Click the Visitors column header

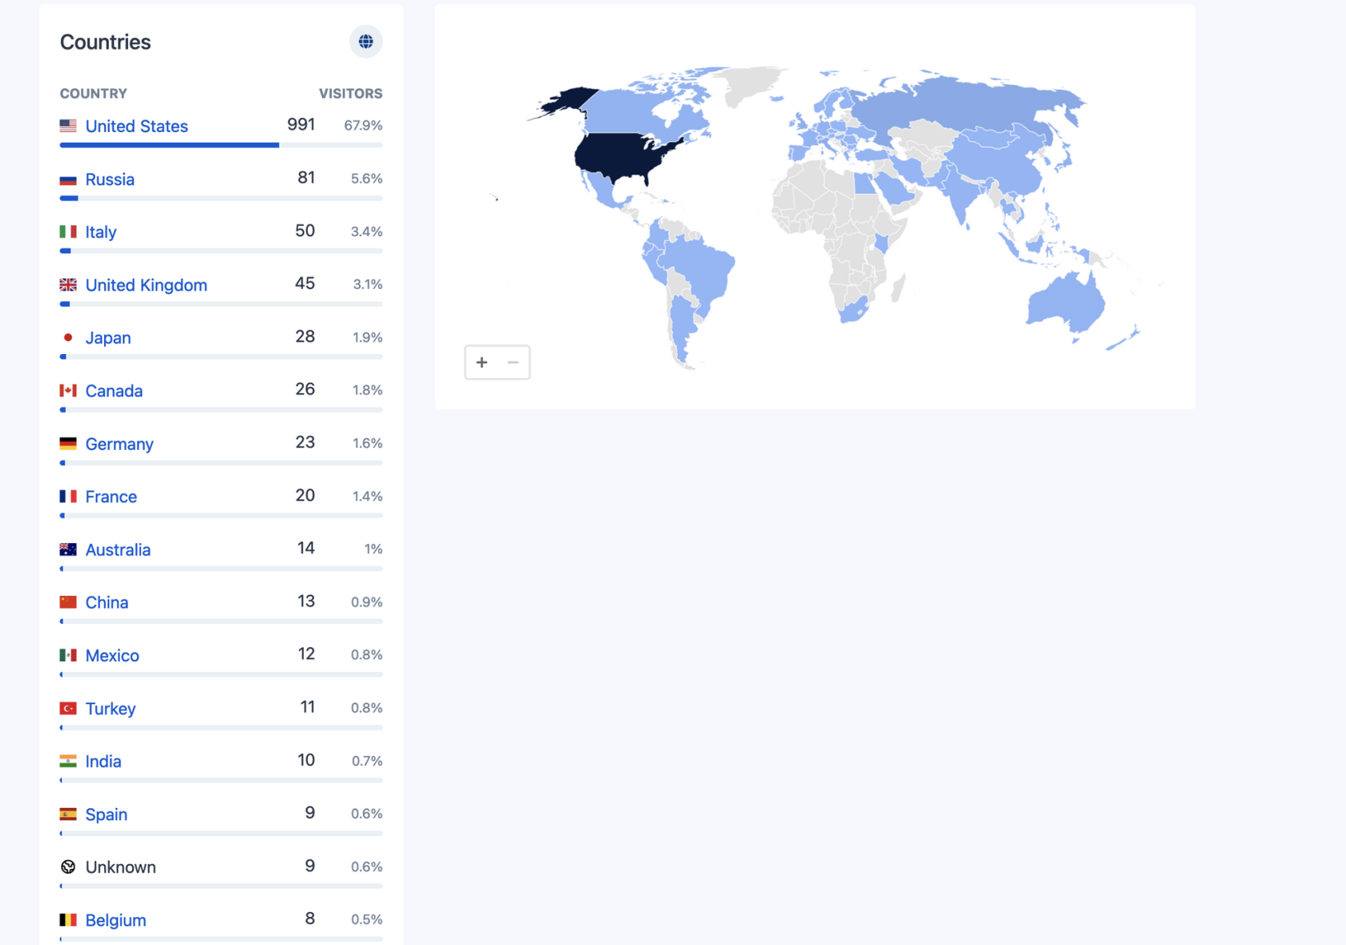point(350,94)
